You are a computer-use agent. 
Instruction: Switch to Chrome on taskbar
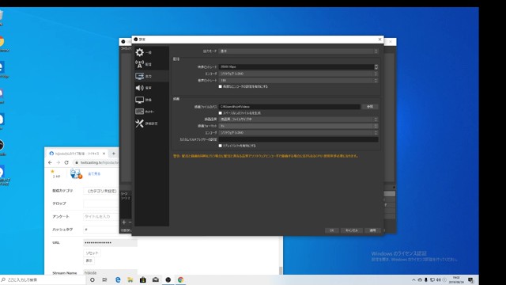click(x=181, y=279)
